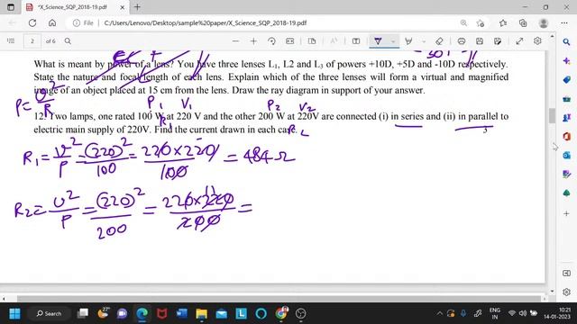The height and width of the screenshot is (324, 577).
Task: Select the Highlight tool
Action: click(x=408, y=41)
